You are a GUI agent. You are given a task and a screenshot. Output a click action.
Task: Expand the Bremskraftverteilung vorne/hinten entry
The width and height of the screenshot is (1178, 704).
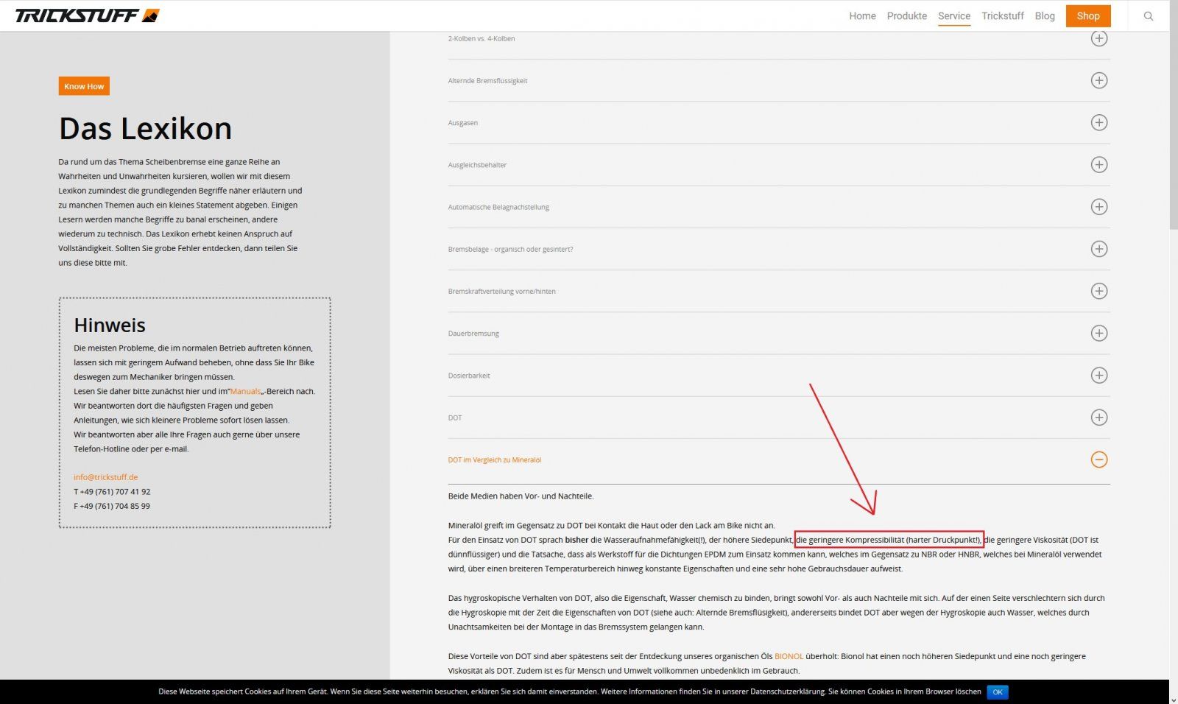(502, 292)
